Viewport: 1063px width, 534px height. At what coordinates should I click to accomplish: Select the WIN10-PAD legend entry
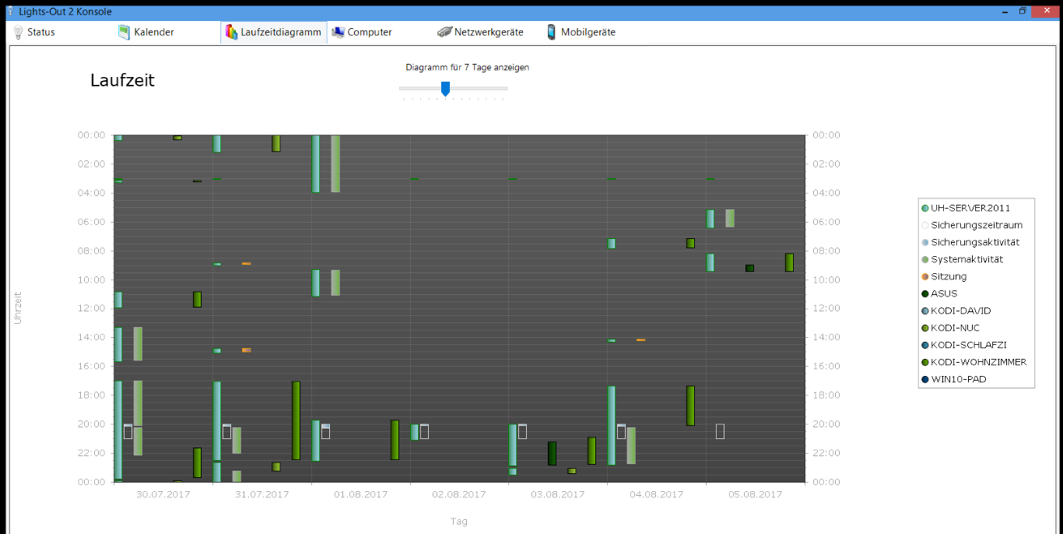958,379
